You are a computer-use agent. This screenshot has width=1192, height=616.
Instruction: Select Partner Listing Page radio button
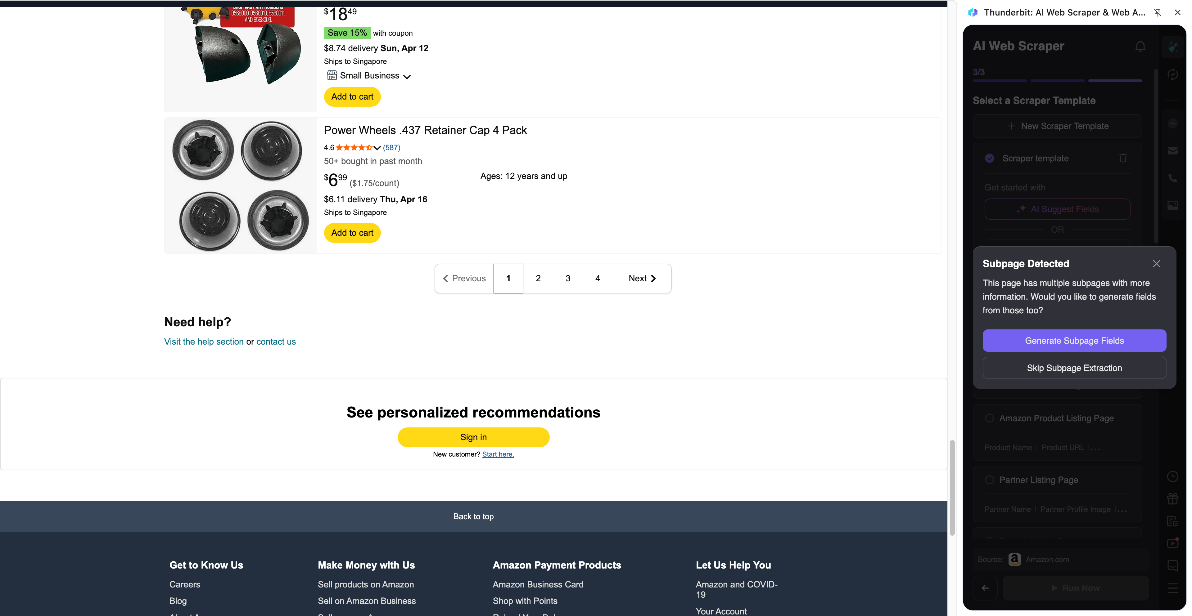989,480
